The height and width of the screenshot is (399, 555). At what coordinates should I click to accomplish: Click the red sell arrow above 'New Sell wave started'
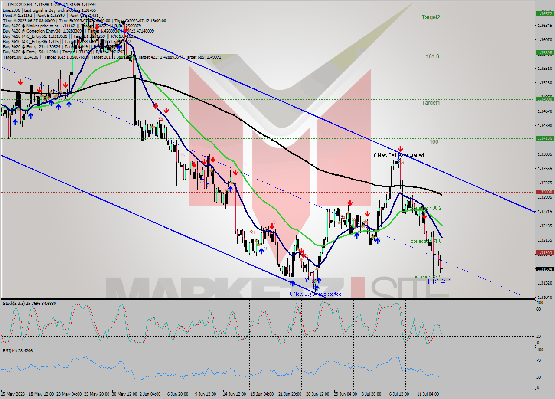pyautogui.click(x=400, y=149)
